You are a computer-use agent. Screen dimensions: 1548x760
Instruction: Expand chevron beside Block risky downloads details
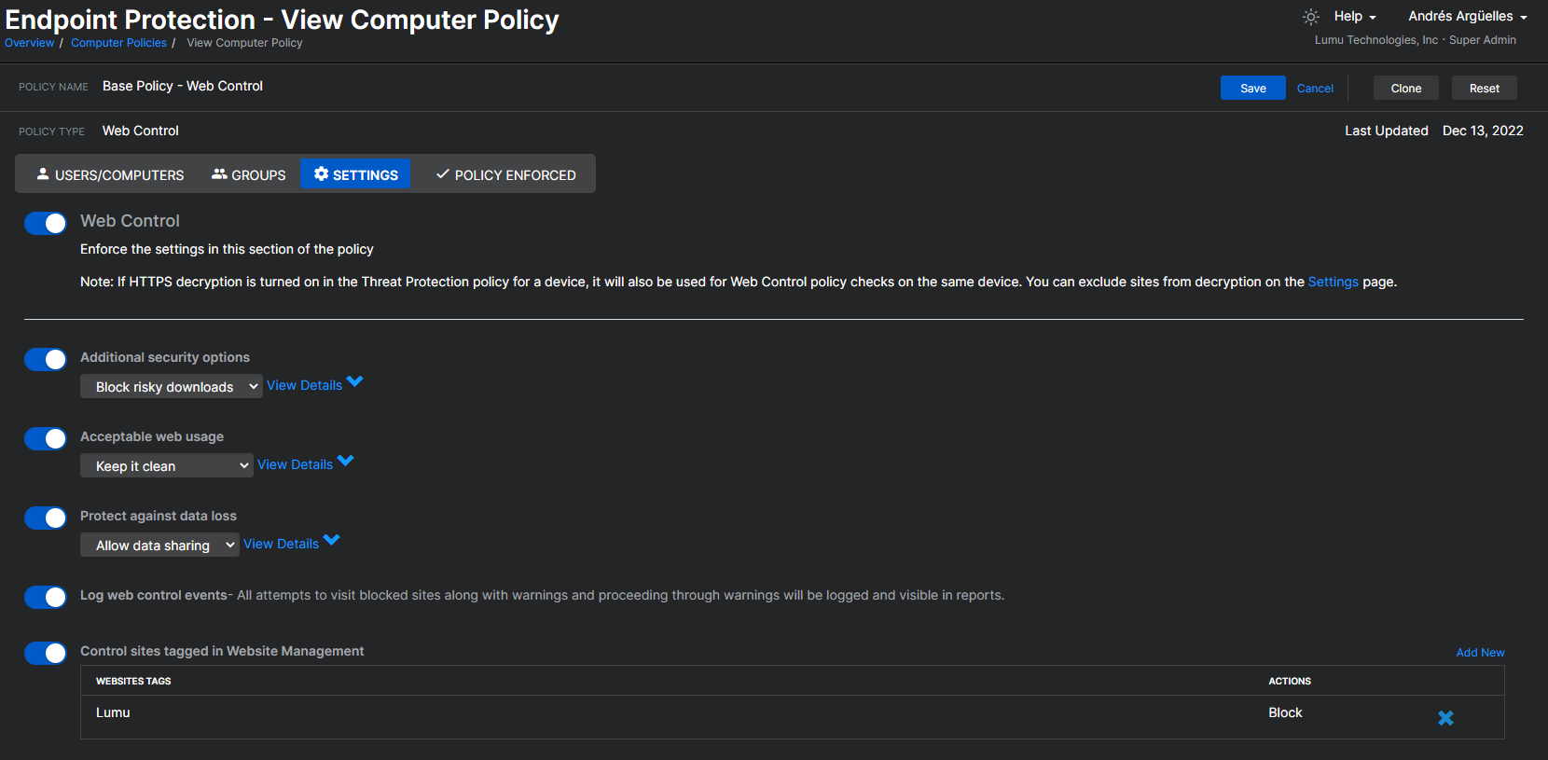355,382
